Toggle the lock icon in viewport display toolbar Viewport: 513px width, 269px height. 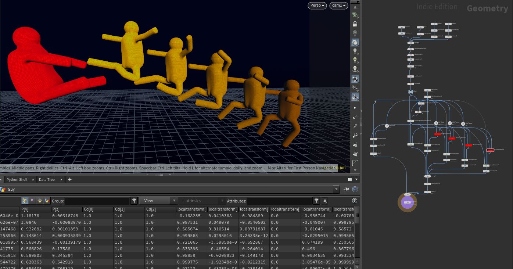[355, 24]
